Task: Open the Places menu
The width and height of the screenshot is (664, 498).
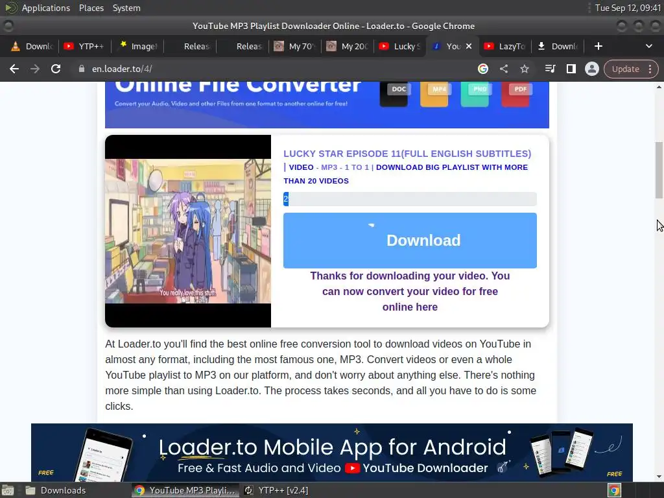Action: click(91, 8)
